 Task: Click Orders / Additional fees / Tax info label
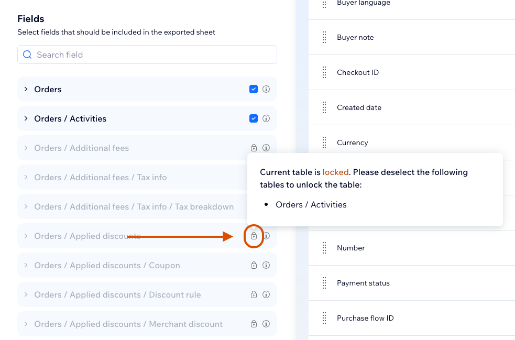(101, 178)
